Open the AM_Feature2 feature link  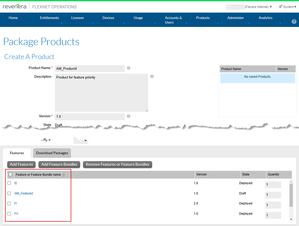click(x=24, y=193)
